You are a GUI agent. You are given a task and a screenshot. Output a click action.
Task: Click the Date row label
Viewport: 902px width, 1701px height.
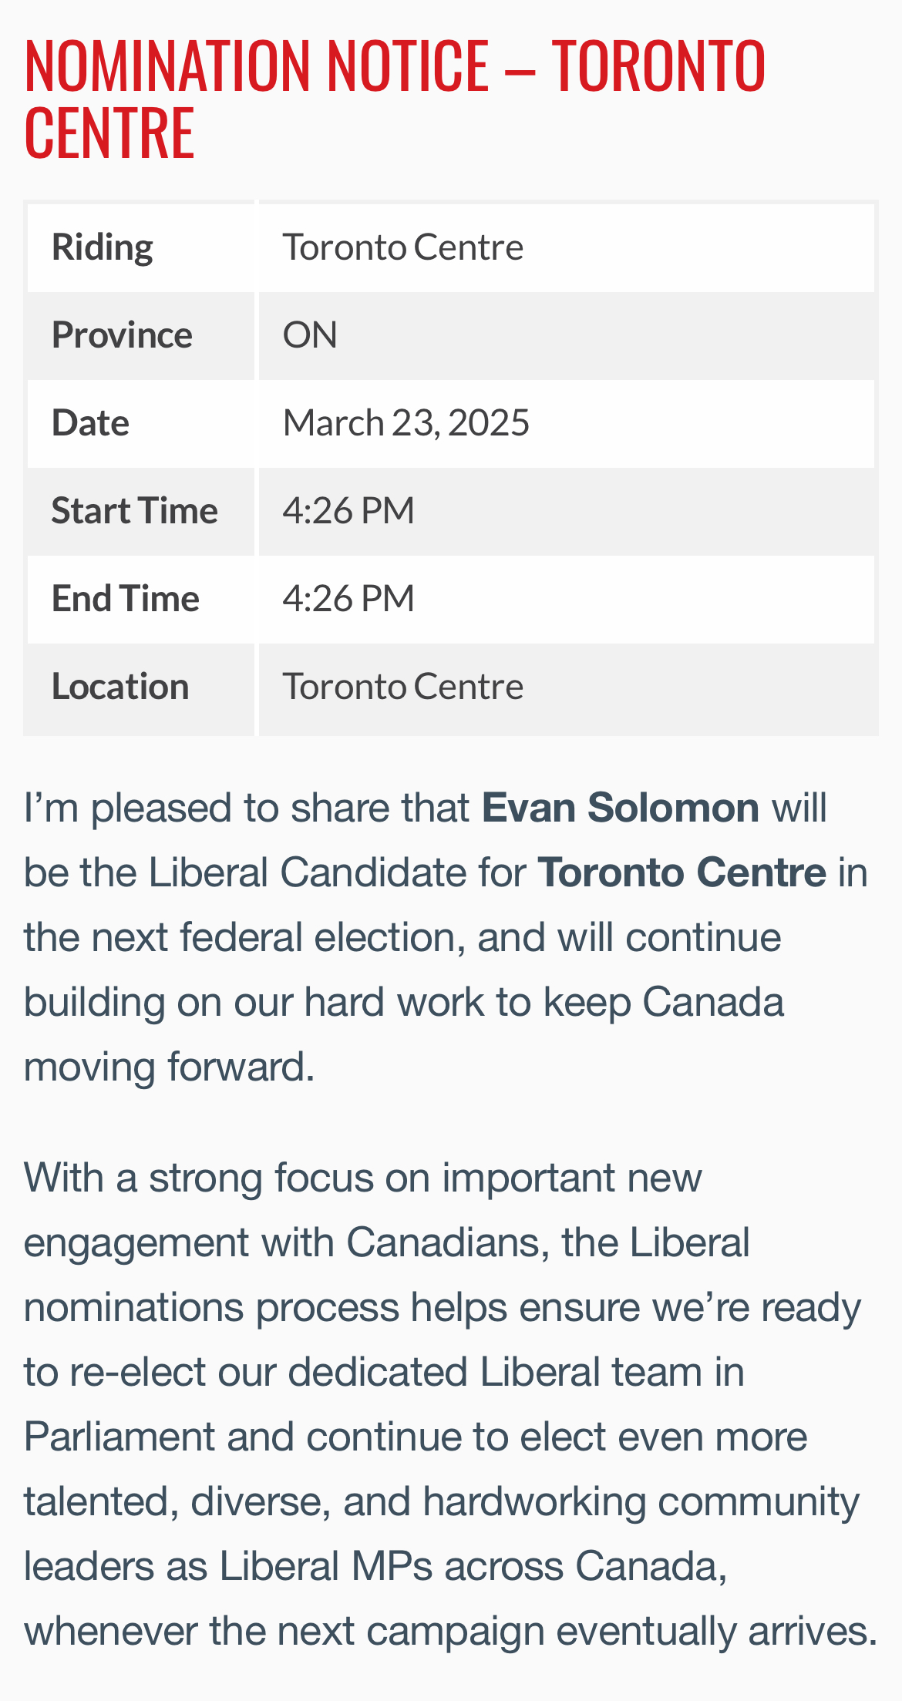coord(90,423)
